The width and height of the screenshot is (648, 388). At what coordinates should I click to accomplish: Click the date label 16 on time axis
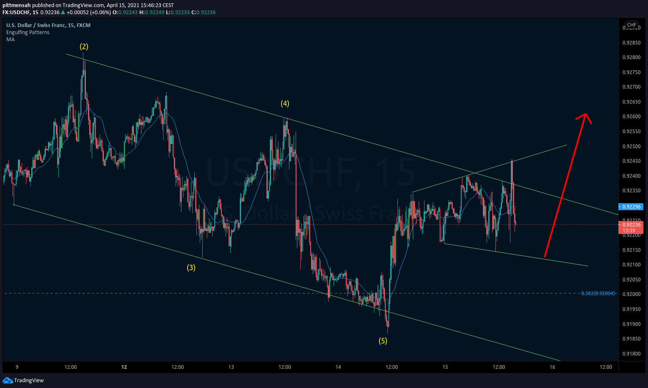point(553,367)
